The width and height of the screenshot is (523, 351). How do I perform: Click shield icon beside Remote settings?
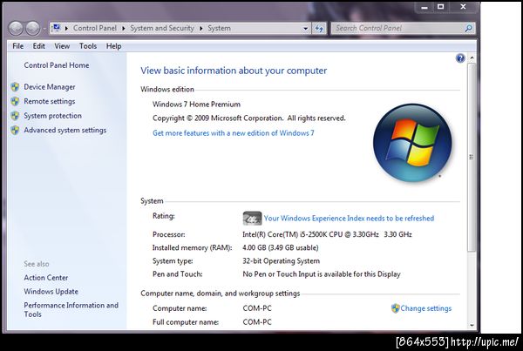[x=15, y=101]
